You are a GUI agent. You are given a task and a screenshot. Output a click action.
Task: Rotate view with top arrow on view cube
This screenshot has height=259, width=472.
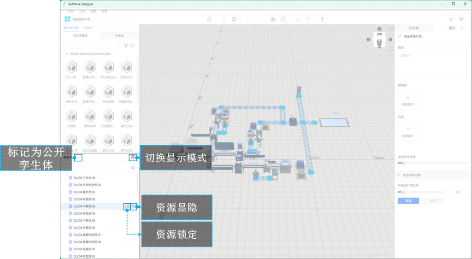[x=379, y=29]
